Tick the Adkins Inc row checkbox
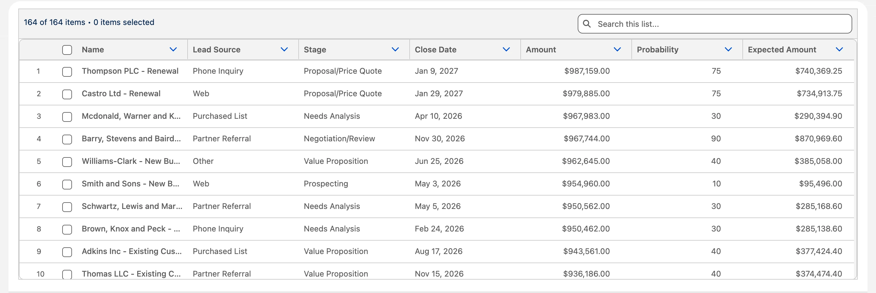 tap(67, 252)
